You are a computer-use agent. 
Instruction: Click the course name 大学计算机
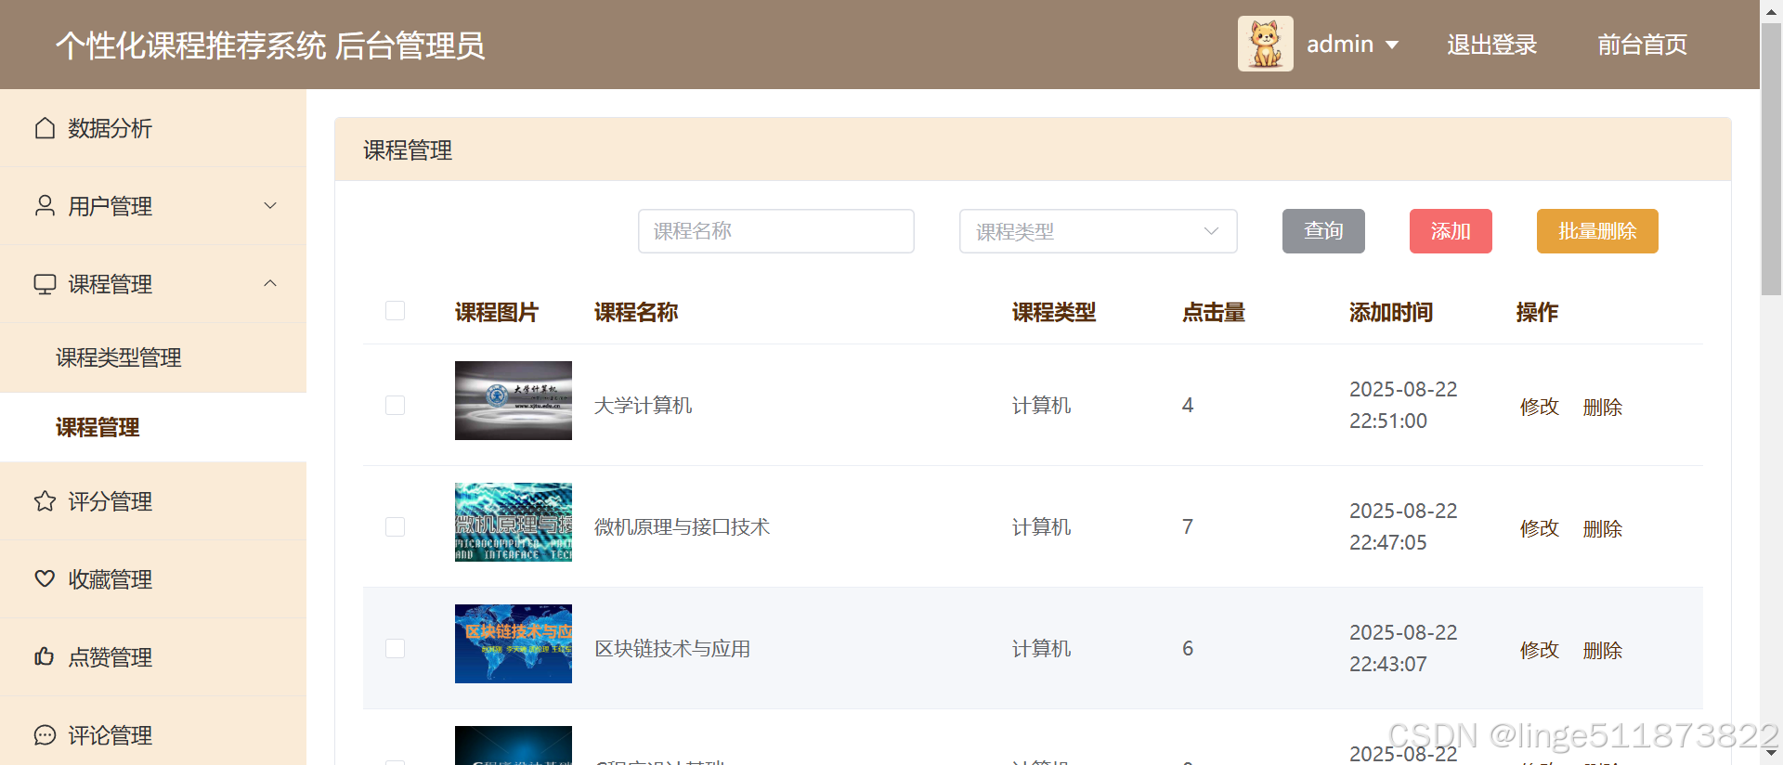pos(643,405)
